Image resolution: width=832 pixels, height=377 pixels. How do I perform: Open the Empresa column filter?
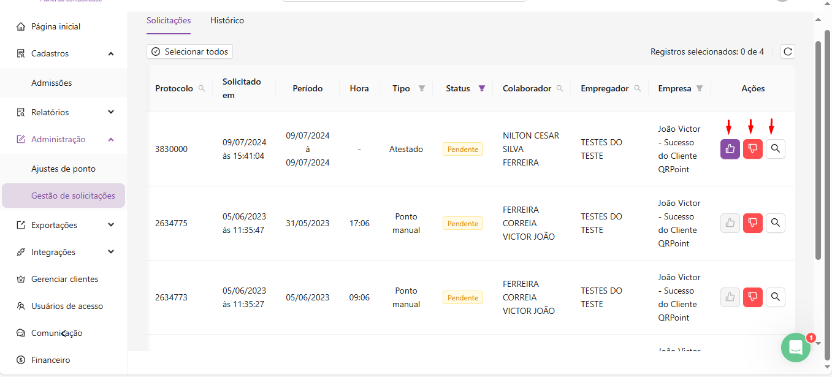click(699, 88)
